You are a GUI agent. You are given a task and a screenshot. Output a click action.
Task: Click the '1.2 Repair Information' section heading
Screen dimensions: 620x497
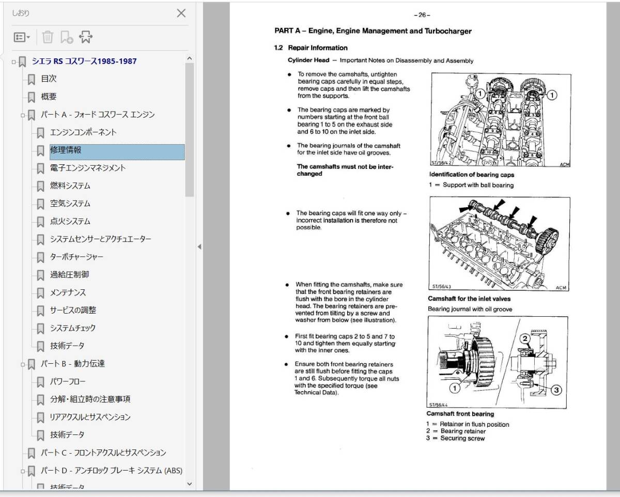311,48
